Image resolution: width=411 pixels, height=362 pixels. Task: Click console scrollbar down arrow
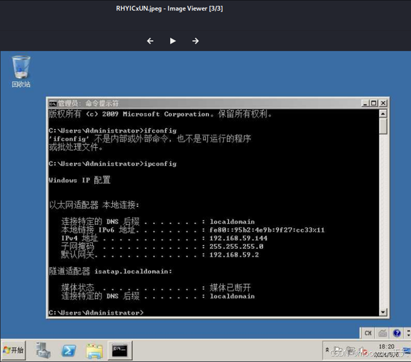click(383, 312)
